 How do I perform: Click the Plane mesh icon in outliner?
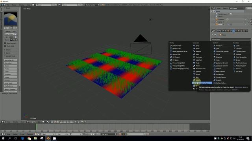coord(217,24)
